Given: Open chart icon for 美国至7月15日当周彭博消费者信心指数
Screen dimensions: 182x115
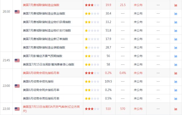Looking at the screenshot, I should 176,65.
